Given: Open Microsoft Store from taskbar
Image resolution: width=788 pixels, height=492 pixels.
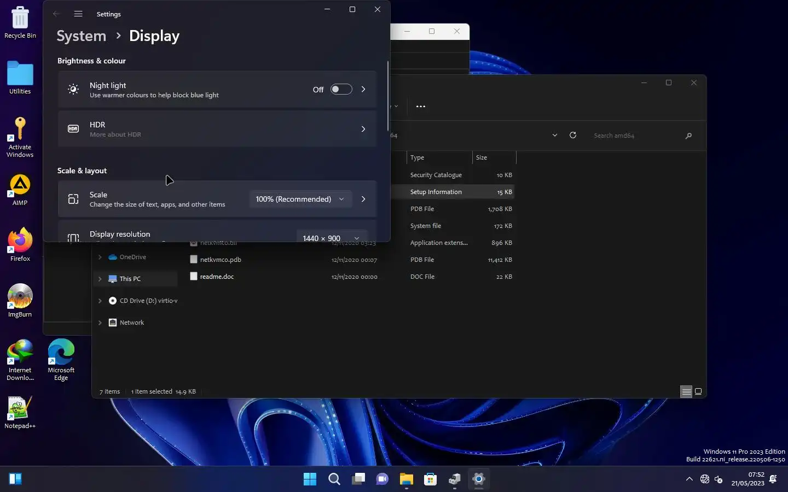Looking at the screenshot, I should [430, 479].
